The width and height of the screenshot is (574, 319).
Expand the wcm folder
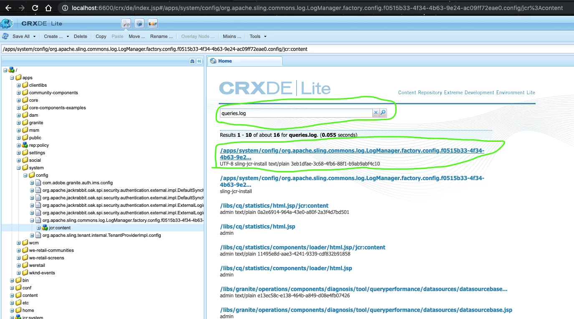(x=19, y=243)
